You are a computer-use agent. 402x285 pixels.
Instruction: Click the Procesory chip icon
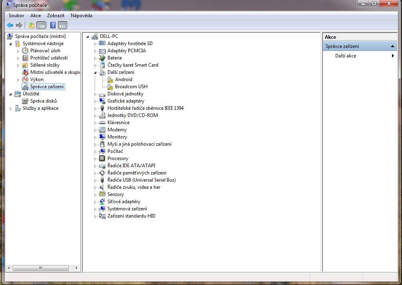click(102, 158)
